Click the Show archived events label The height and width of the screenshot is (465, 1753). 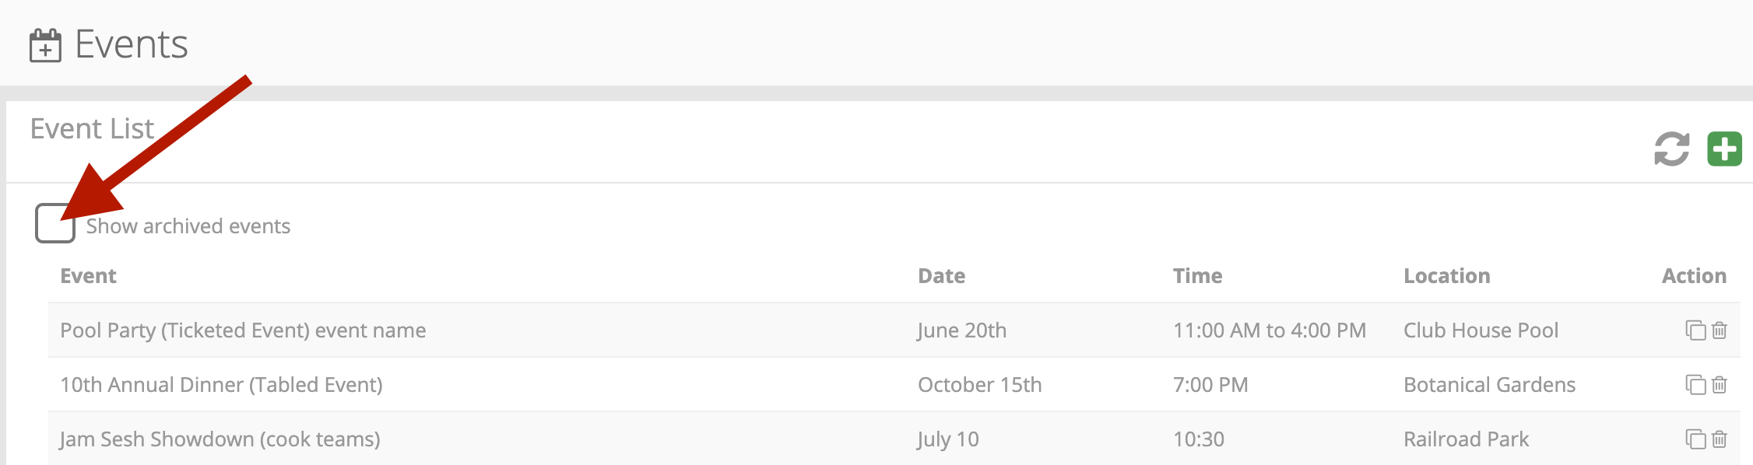coord(188,226)
